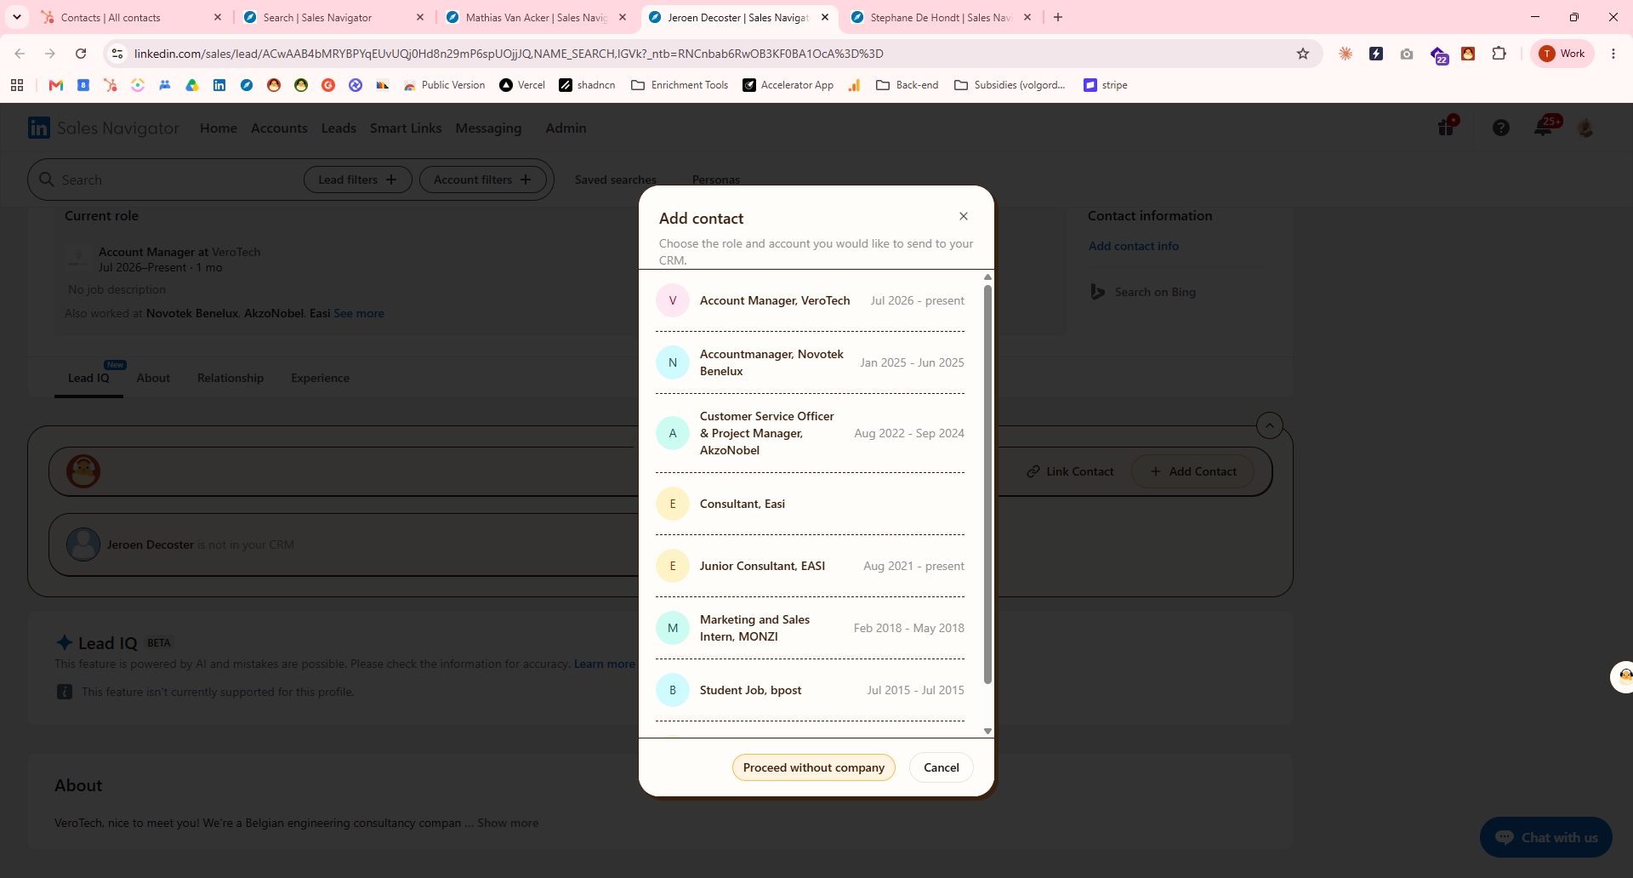View site information icon in address bar
Viewport: 1633px width, 878px height.
[117, 54]
